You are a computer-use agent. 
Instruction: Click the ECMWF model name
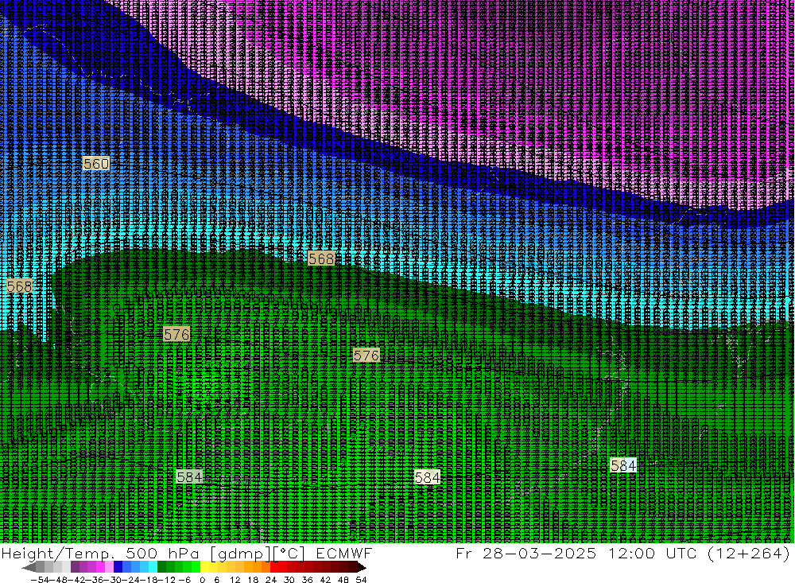[x=344, y=553]
